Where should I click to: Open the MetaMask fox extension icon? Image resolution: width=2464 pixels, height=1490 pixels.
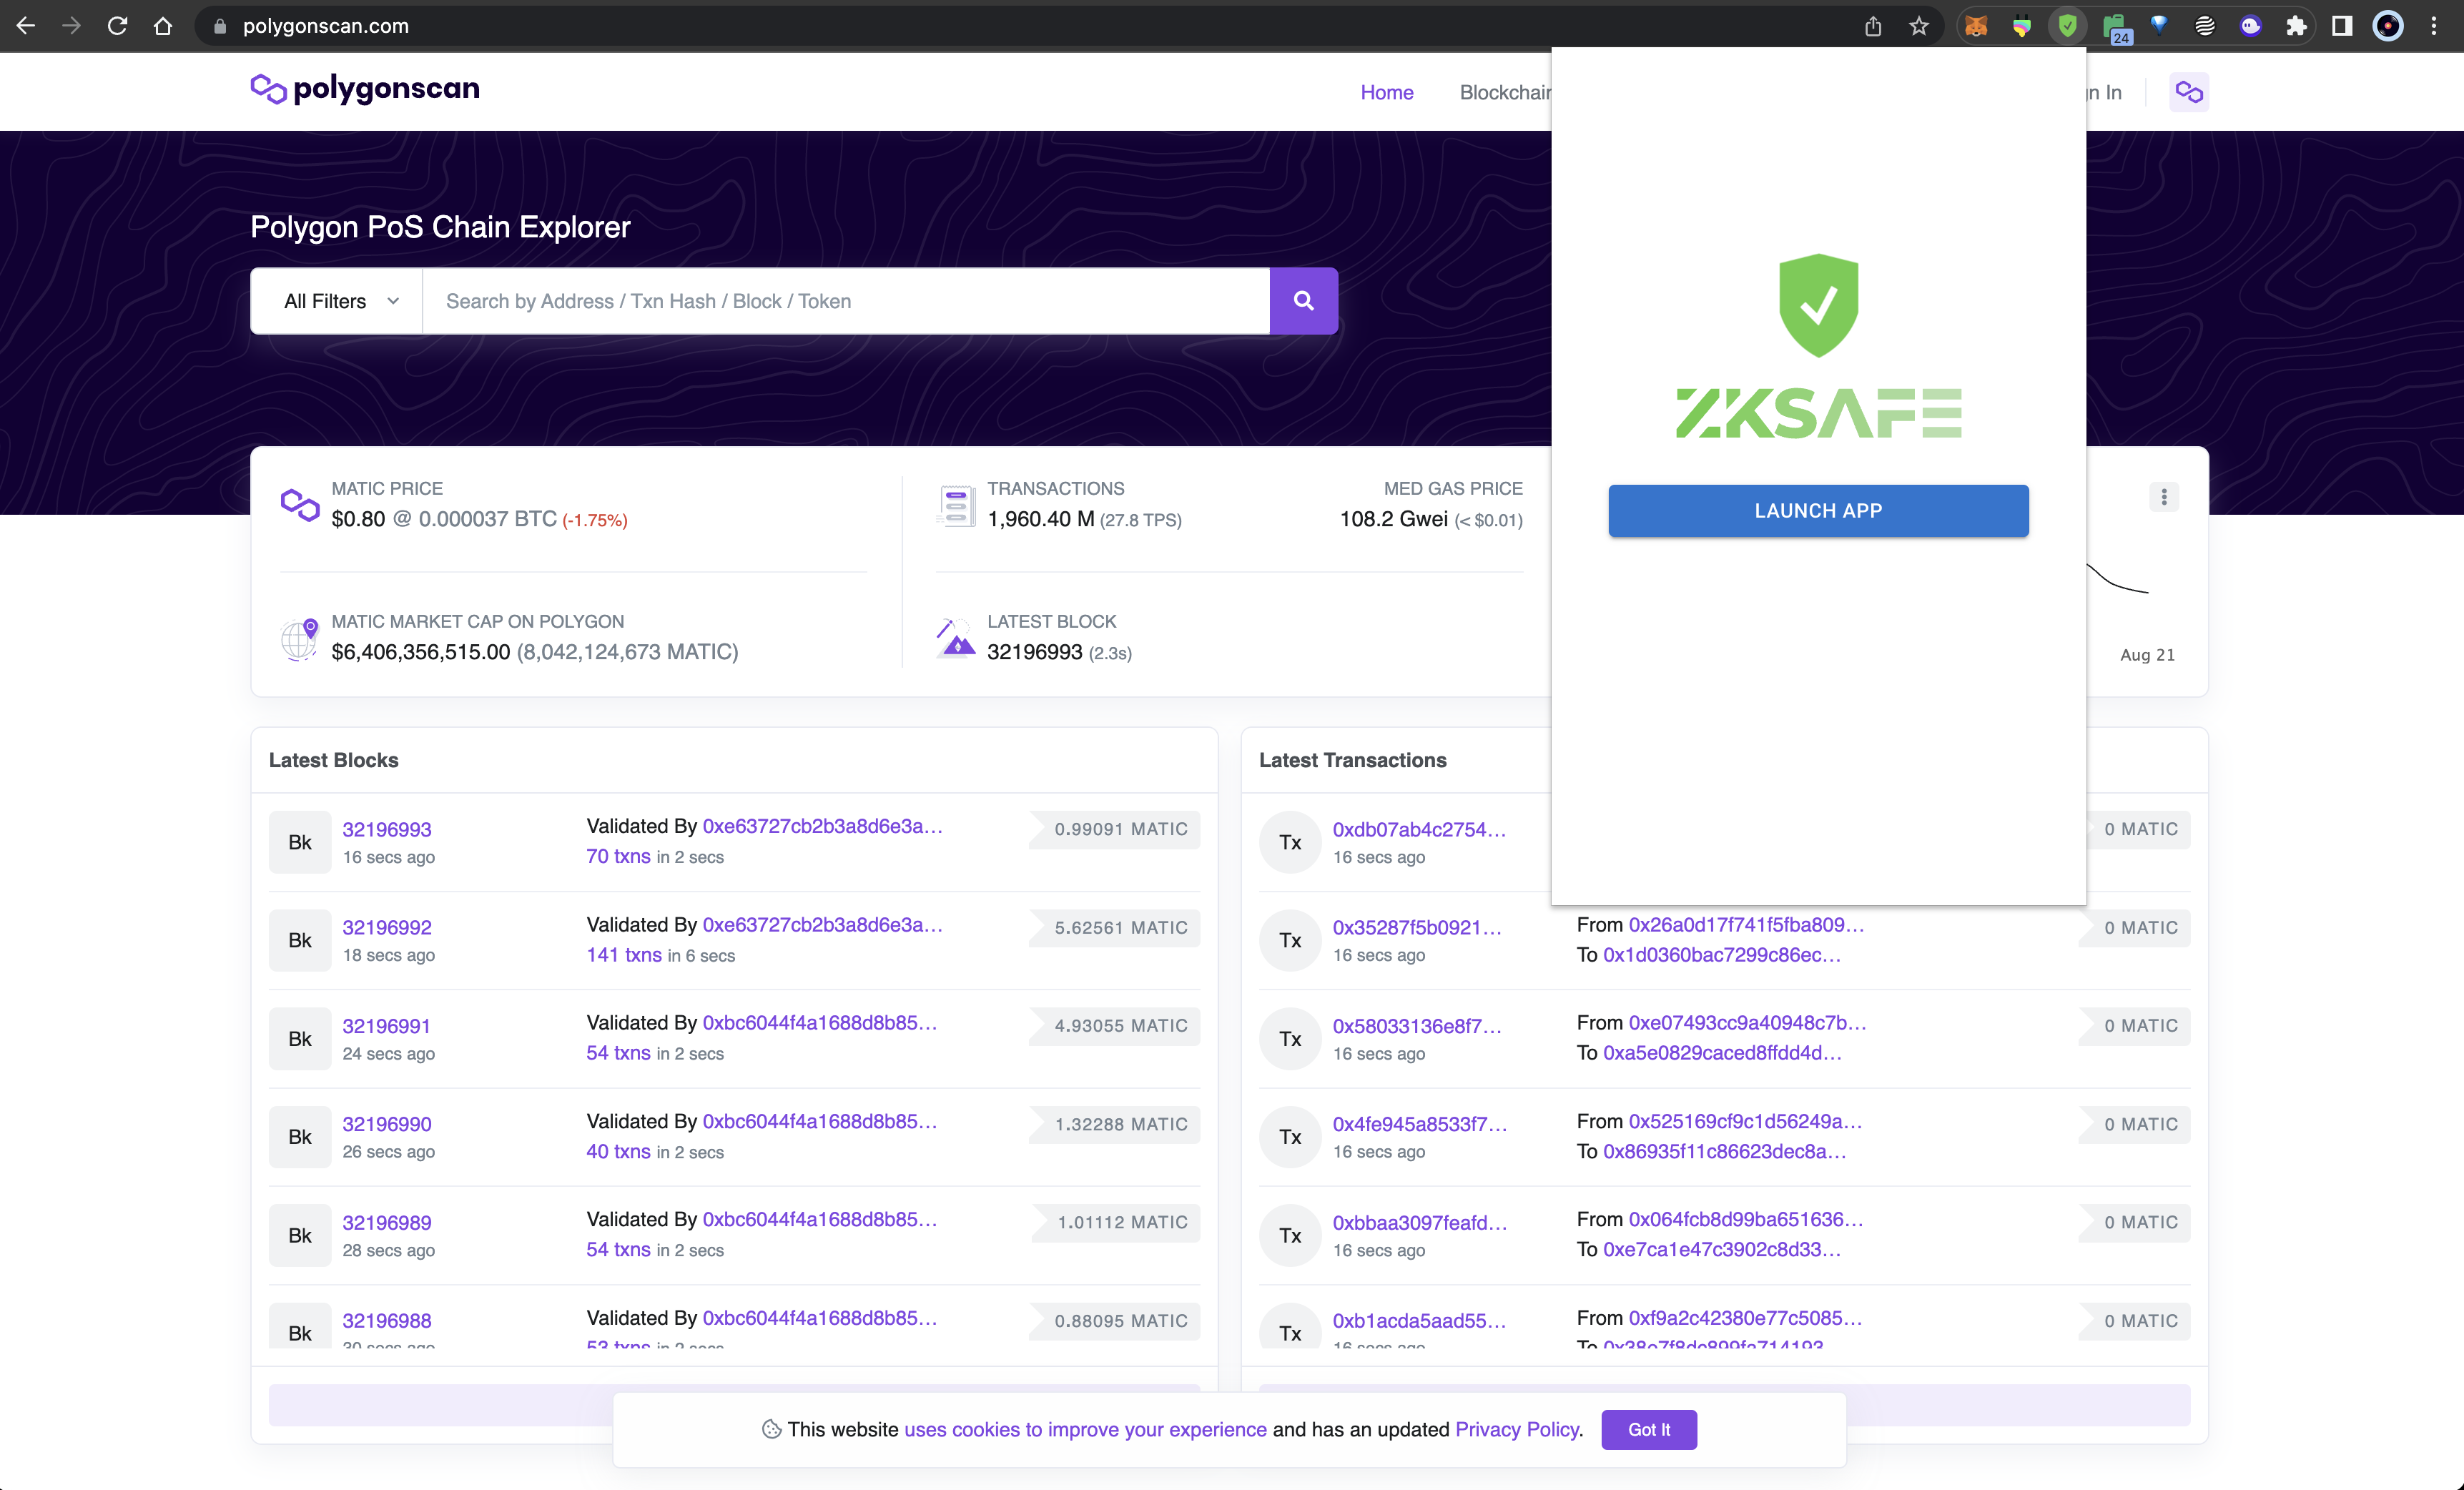[x=1976, y=26]
